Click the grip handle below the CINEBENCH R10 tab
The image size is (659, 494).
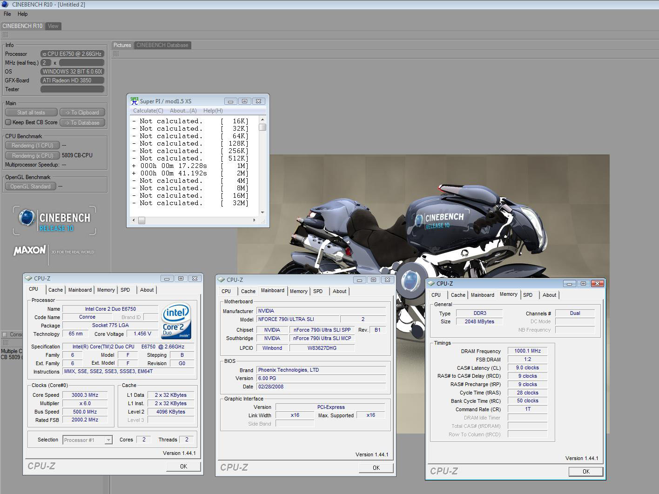click(5, 34)
